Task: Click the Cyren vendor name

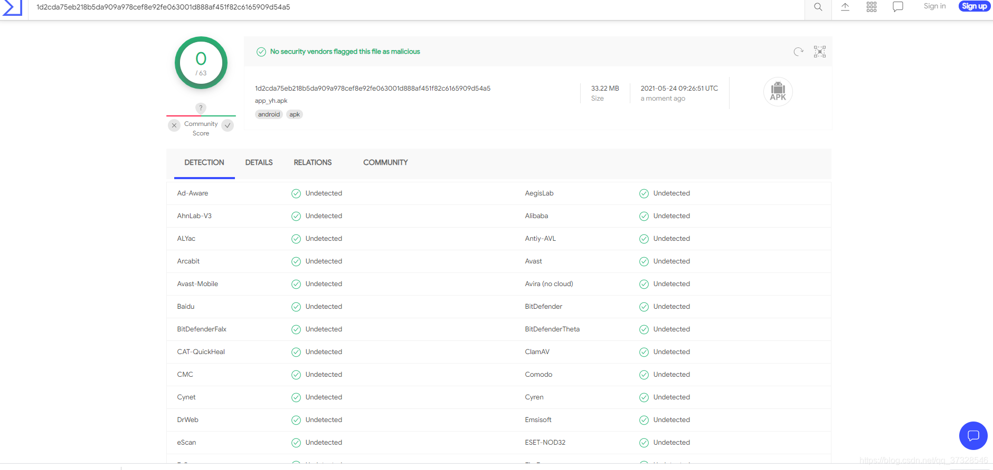Action: coord(534,397)
